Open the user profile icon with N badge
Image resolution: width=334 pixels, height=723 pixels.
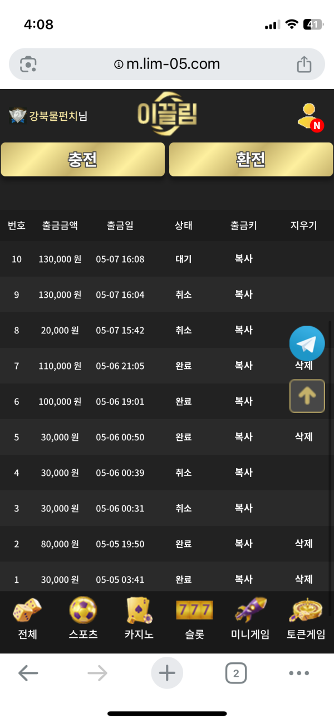point(309,117)
